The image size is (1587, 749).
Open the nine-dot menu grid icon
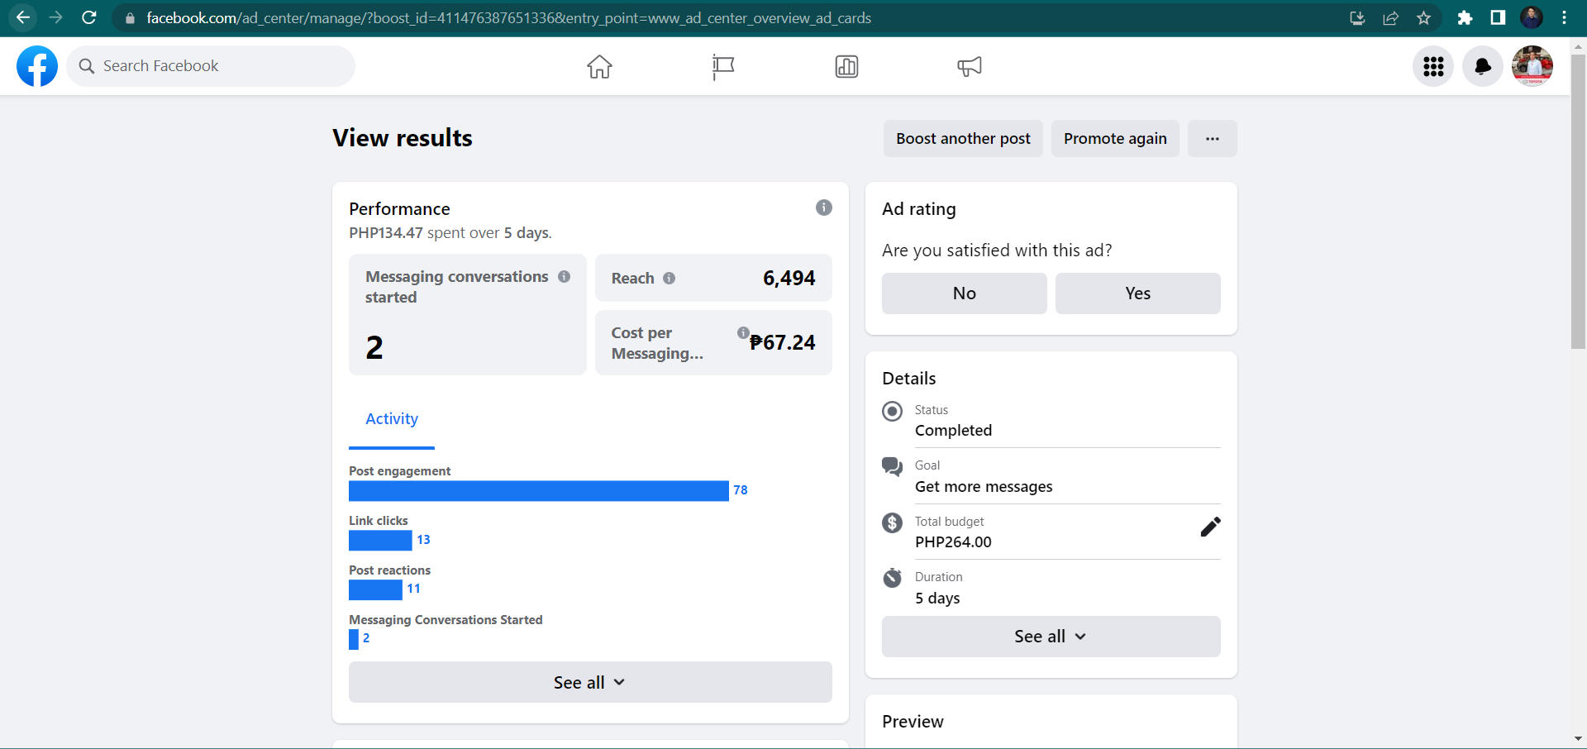(1433, 66)
